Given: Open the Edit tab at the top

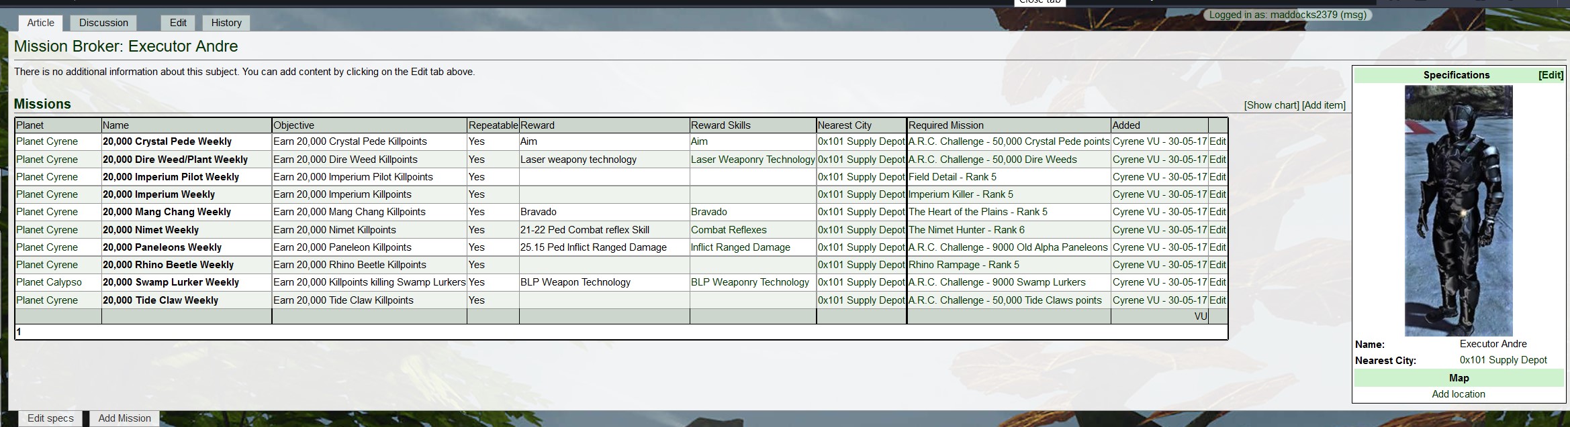Looking at the screenshot, I should 178,23.
